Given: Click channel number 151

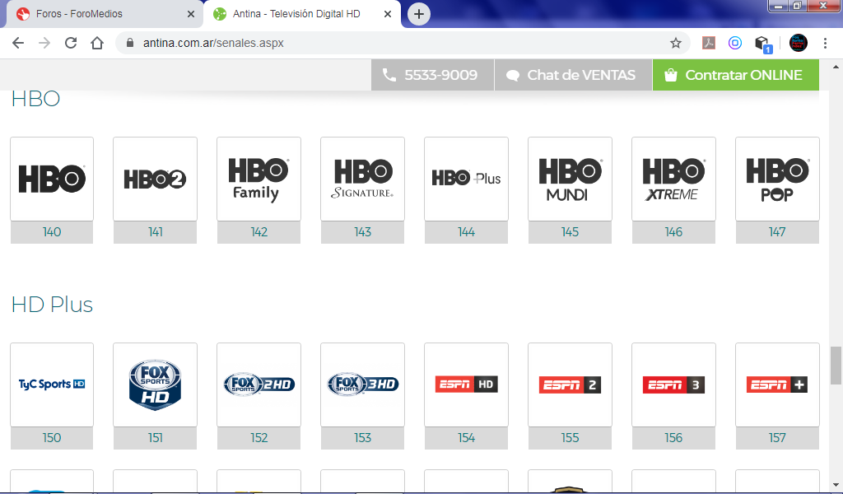Looking at the screenshot, I should [156, 437].
